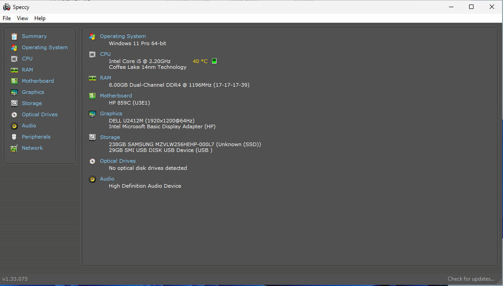Click the Storage hard drive icon in sidebar
This screenshot has width=503, height=286.
click(14, 104)
